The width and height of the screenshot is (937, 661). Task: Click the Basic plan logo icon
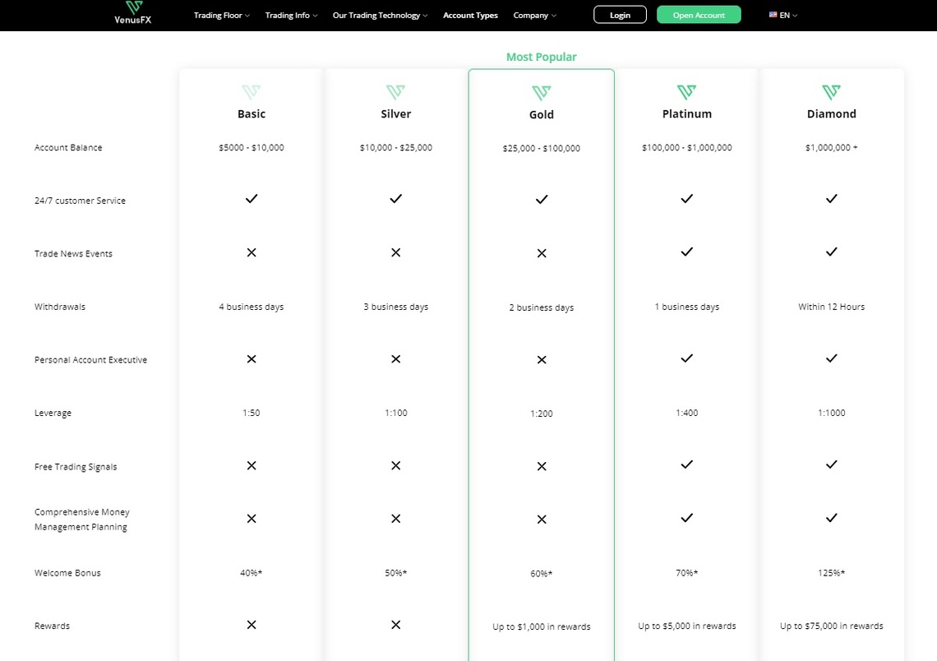click(x=251, y=91)
